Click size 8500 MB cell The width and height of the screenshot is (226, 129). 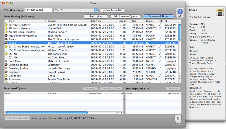138,47
